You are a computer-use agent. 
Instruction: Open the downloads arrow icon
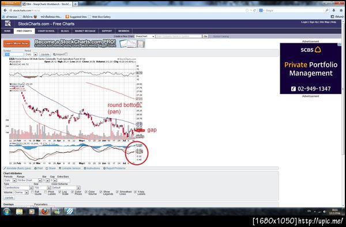pos(334,10)
